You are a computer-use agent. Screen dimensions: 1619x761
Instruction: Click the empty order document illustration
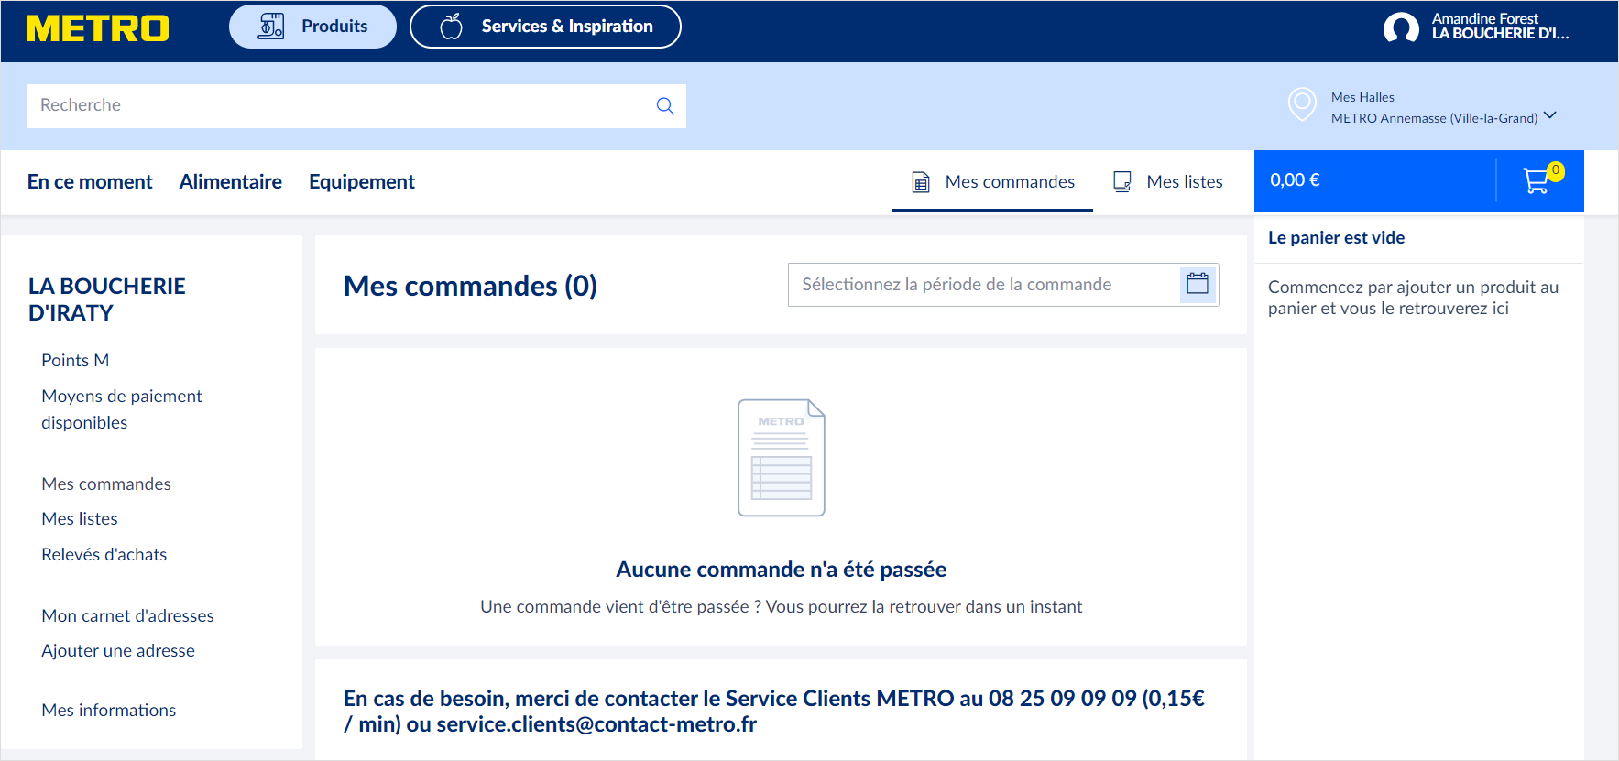[x=782, y=458]
